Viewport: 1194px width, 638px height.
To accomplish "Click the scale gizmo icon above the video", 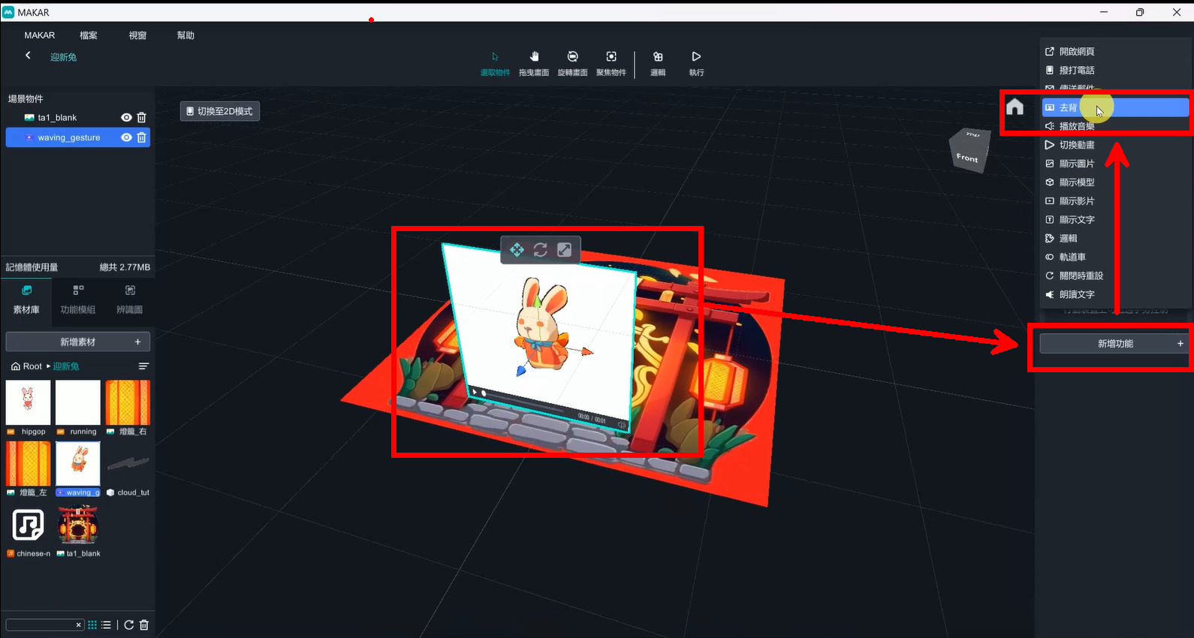I will click(565, 250).
